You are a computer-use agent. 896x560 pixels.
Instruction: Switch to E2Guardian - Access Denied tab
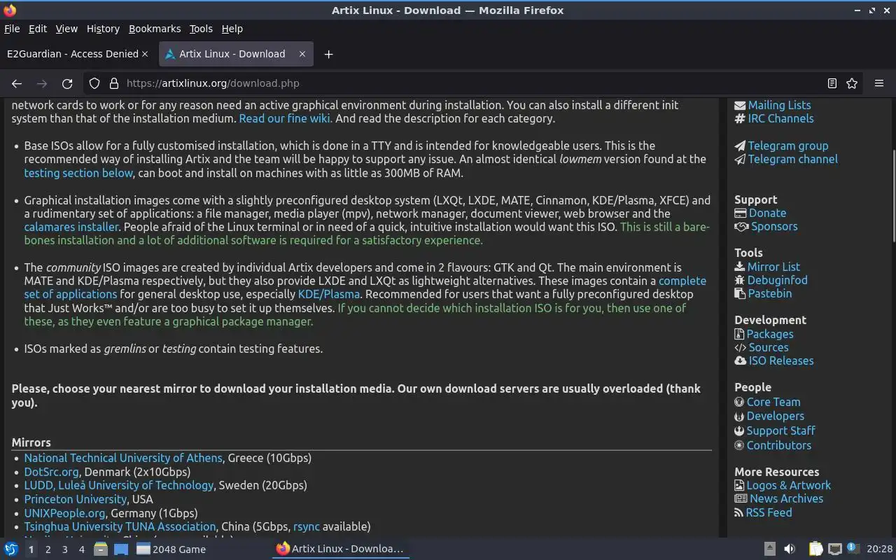[x=73, y=54]
